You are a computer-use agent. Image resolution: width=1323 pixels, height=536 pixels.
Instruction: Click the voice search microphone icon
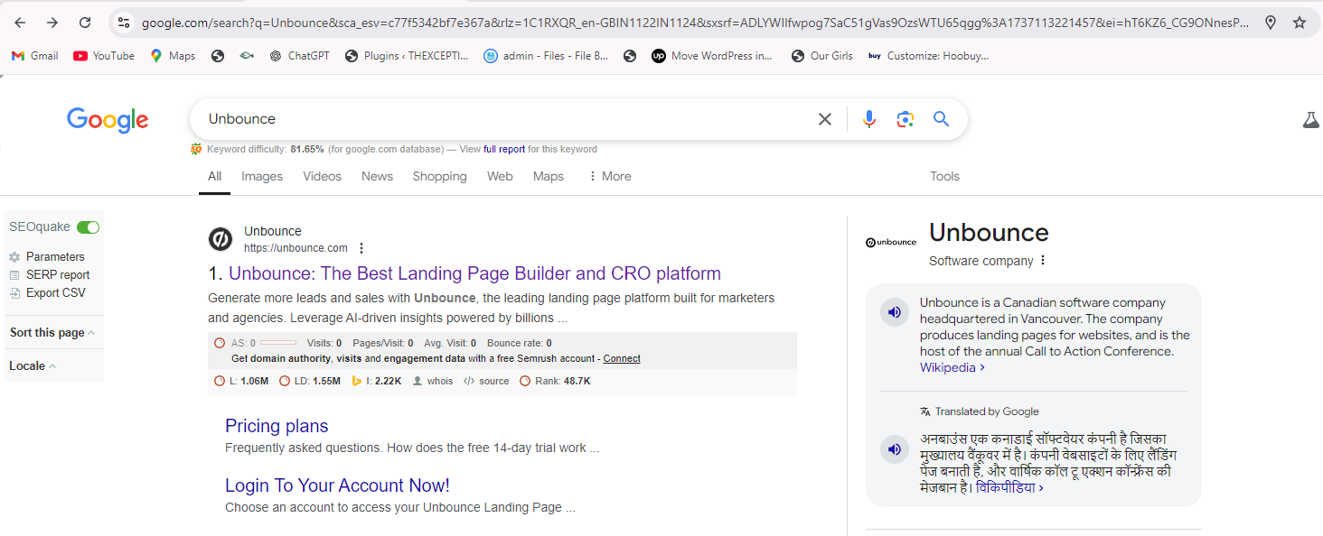(868, 119)
